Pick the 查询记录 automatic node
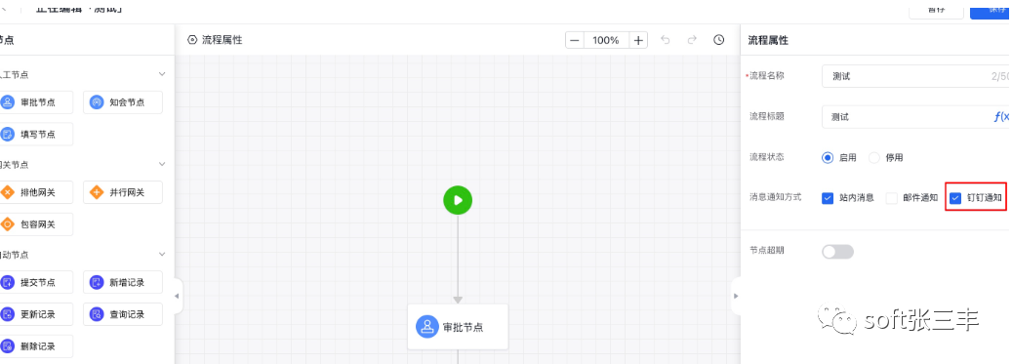 pyautogui.click(x=123, y=314)
